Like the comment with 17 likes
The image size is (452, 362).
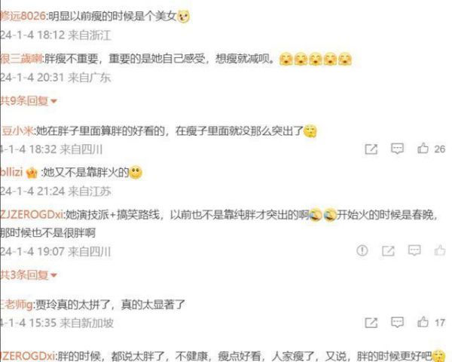click(423, 321)
